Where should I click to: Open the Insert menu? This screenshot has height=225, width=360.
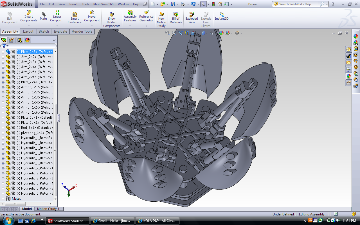click(73, 4)
